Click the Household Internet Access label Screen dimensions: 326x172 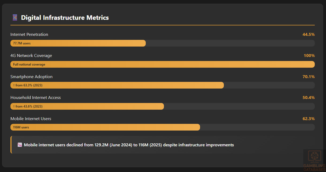[36, 98]
